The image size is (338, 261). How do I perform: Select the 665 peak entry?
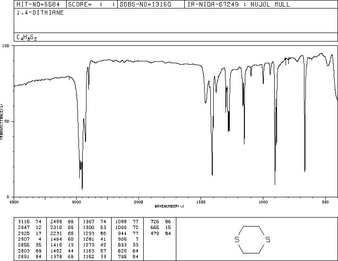[161, 227]
